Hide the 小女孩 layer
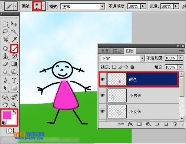Screen dimensions: 186x144 [103, 111]
